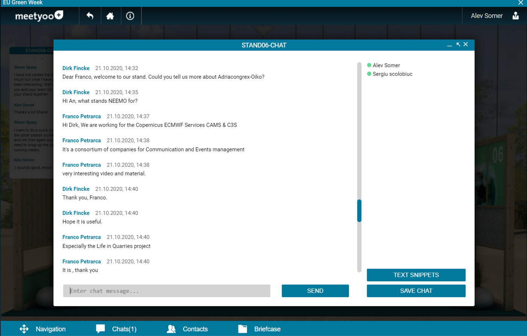The height and width of the screenshot is (336, 527).
Task: Open TEXT SNIPPETS
Action: (x=416, y=275)
